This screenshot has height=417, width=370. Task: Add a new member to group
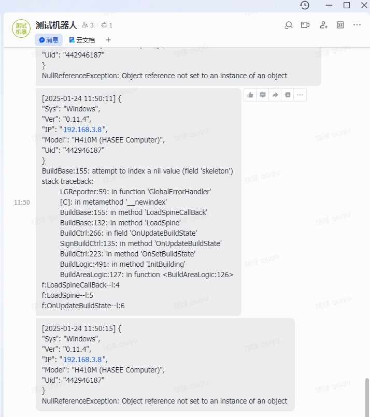point(323,25)
